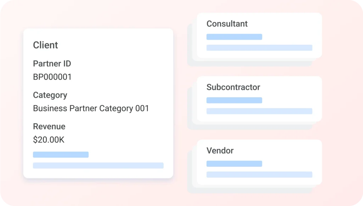Click the Client card heading
The image size is (363, 206).
point(45,45)
